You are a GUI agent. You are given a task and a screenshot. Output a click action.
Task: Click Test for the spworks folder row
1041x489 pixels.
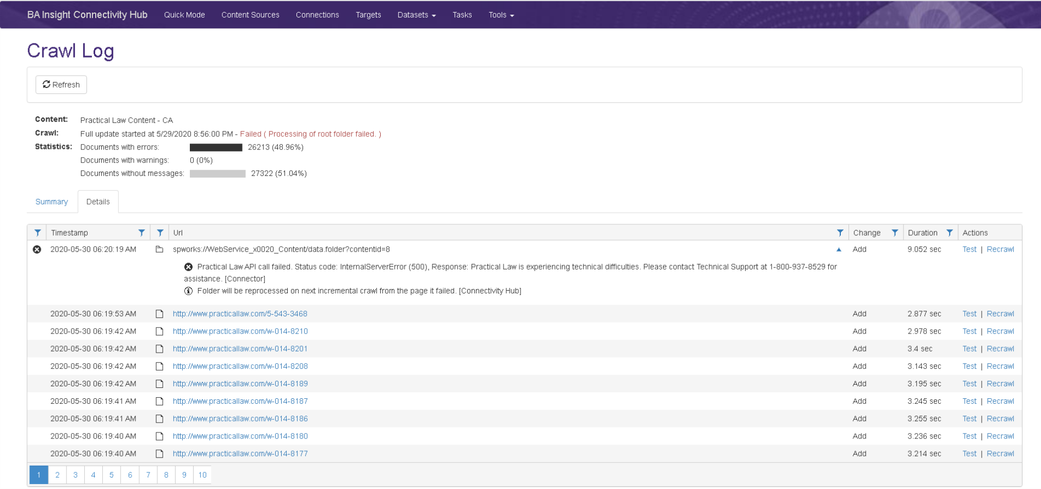coord(969,249)
